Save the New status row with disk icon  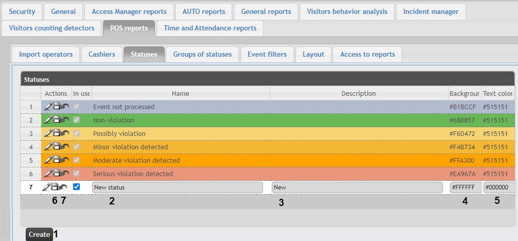coord(56,187)
